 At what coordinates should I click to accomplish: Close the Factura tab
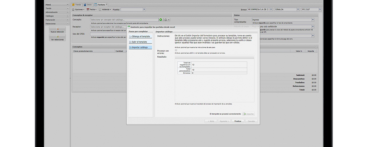107,5
